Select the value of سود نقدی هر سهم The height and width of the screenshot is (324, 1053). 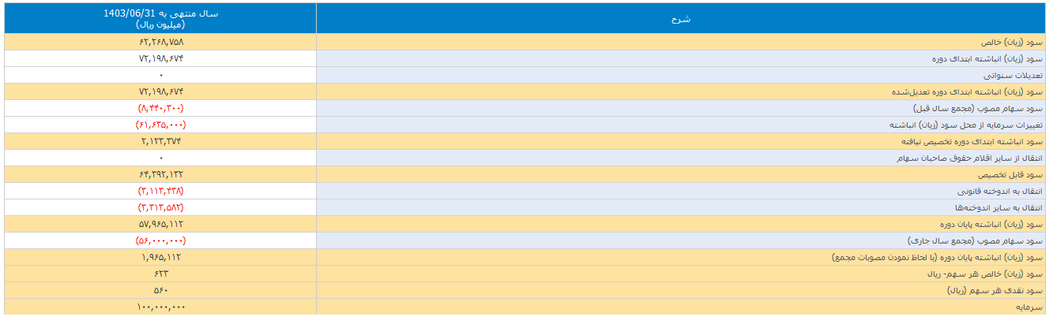tap(160, 290)
